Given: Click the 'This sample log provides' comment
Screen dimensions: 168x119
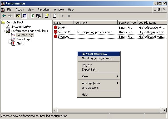Looking at the screenshot, I should (95, 32).
